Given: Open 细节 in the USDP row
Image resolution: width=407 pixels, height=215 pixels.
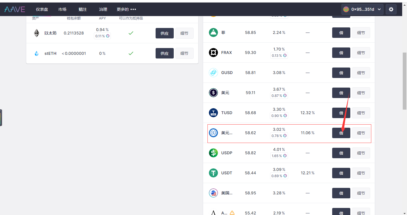Looking at the screenshot, I should pos(361,153).
